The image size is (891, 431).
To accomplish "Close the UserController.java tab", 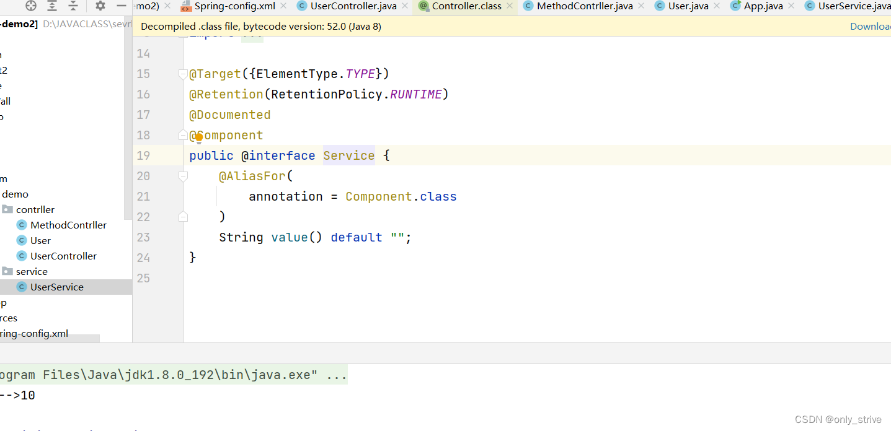I will pos(405,6).
